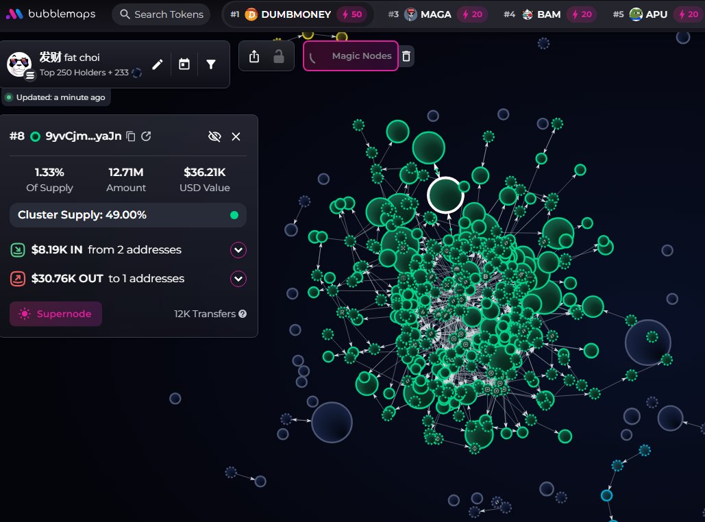Click the Cluster Supply 49.00% bar
The height and width of the screenshot is (522, 705).
[128, 215]
